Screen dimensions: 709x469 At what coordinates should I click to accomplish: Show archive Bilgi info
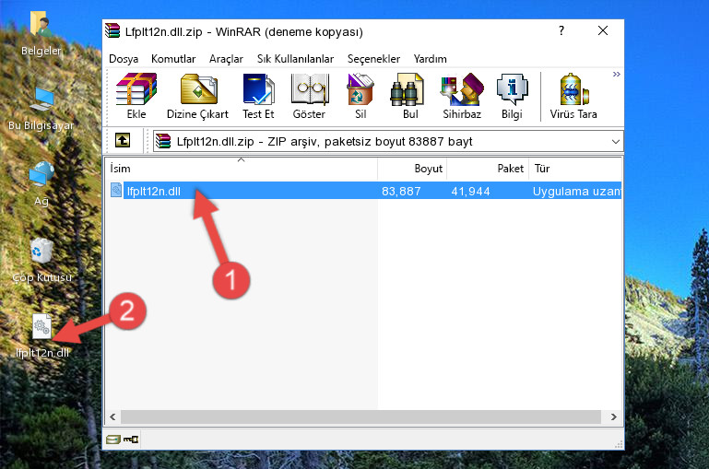(x=512, y=96)
